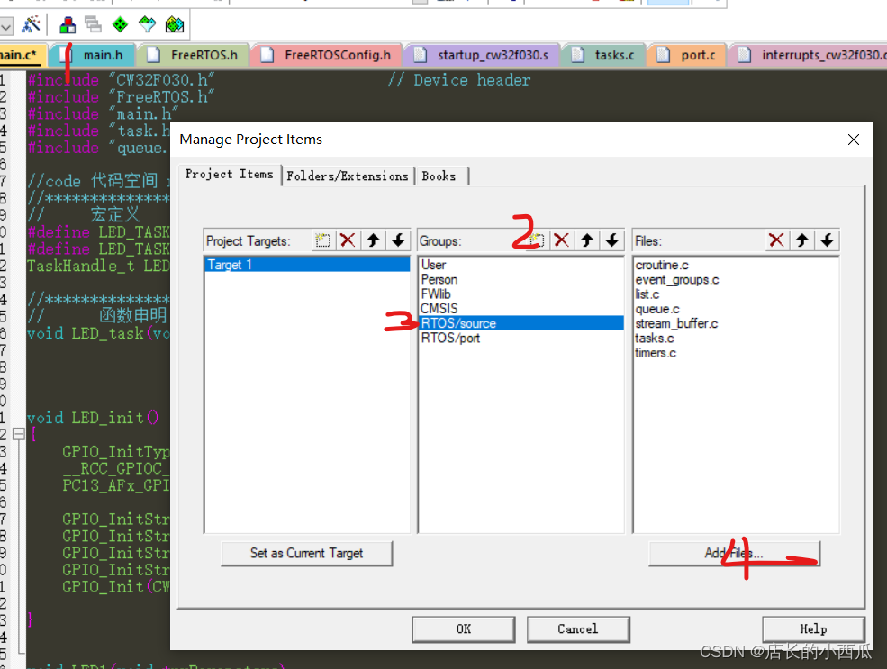Move the selected group down with the down-arrow icon
The image size is (887, 669).
pos(612,240)
